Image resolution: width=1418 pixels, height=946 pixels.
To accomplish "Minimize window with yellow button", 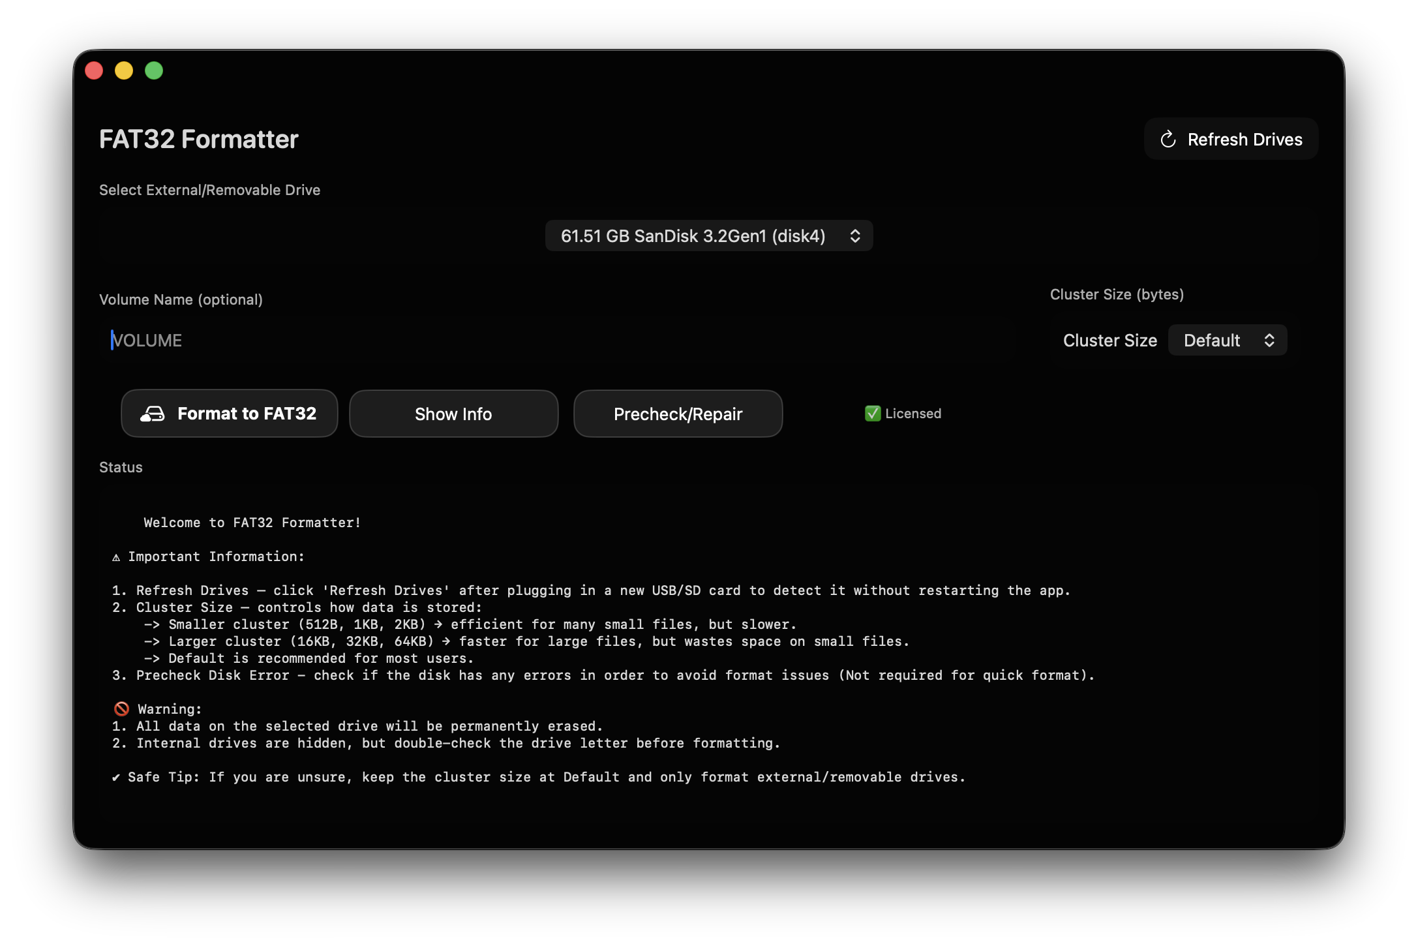I will [x=124, y=70].
